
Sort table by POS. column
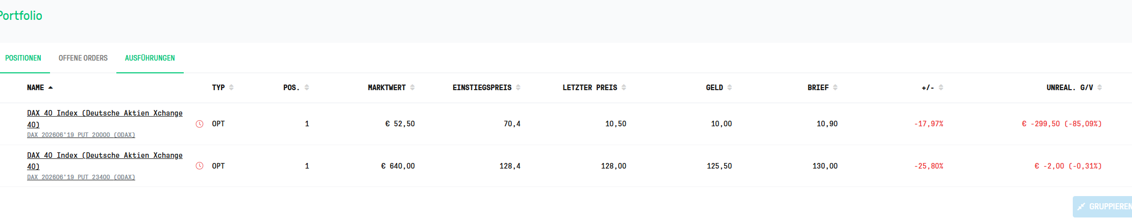307,88
